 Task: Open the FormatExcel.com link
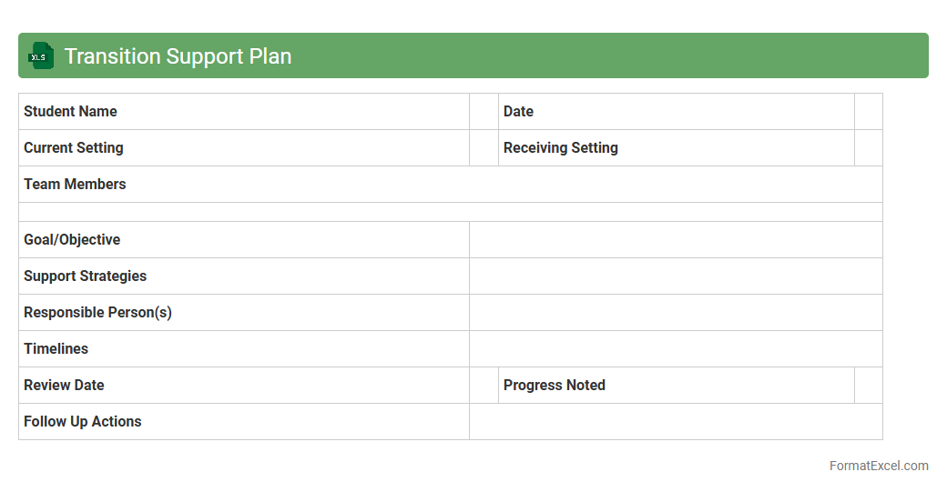coord(878,466)
